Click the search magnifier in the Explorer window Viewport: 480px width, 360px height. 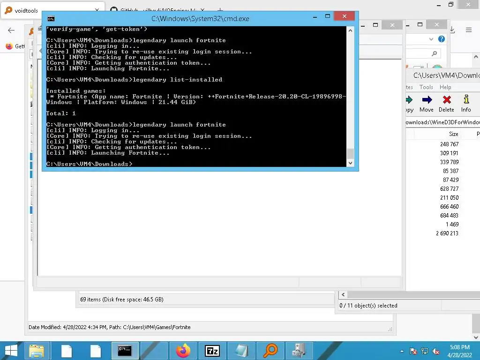tap(434, 53)
